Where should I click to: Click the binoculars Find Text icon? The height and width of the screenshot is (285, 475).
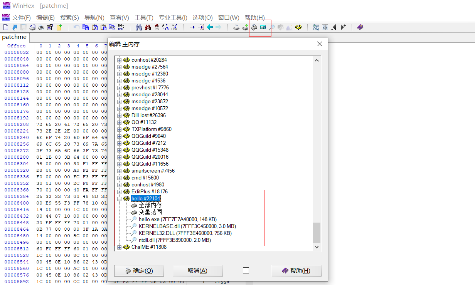(139, 27)
